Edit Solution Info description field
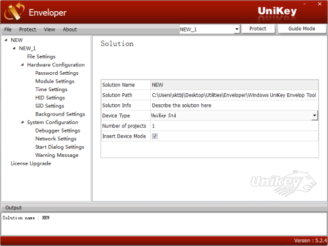 click(234, 106)
